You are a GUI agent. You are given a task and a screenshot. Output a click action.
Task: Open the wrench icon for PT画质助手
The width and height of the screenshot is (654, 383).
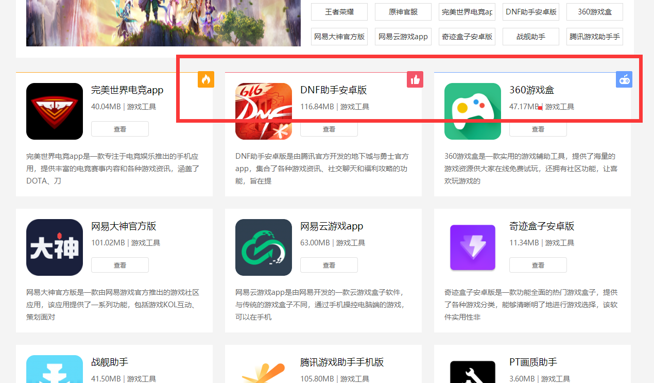point(472,372)
